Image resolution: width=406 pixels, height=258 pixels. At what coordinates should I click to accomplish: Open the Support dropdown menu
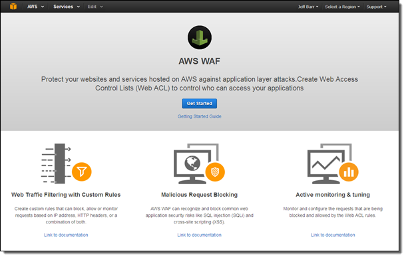pos(376,7)
